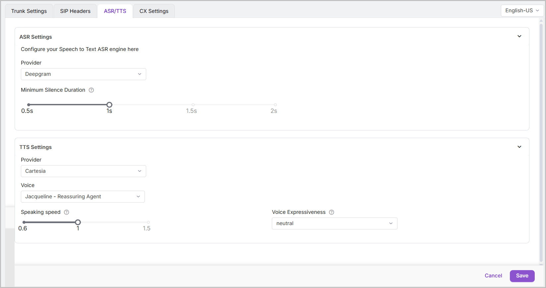Viewport: 546px width, 288px height.
Task: Click the vertical scrollbar on right
Action: point(541,142)
